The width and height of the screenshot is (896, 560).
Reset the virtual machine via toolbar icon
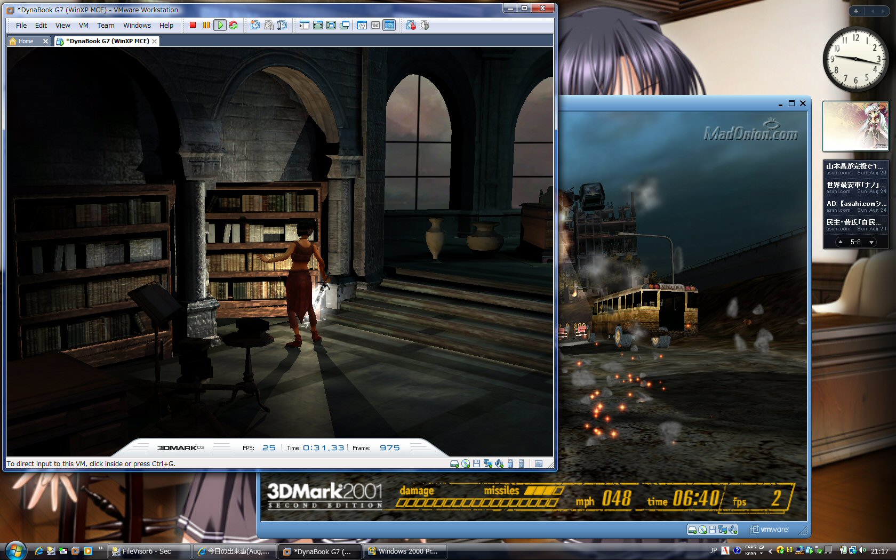tap(233, 25)
